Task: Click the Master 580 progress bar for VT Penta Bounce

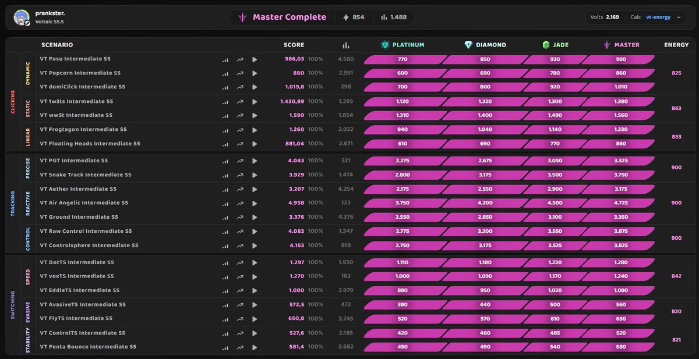Action: click(x=619, y=347)
